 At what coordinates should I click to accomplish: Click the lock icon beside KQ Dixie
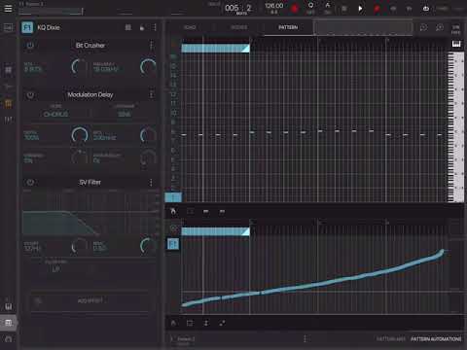pyautogui.click(x=142, y=27)
